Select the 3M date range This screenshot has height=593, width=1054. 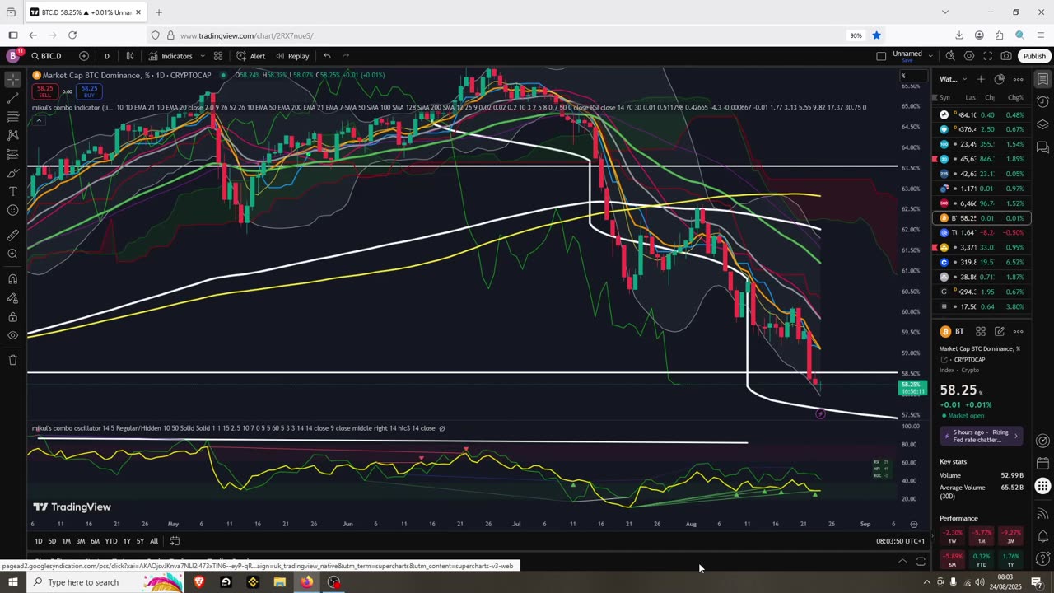click(81, 541)
